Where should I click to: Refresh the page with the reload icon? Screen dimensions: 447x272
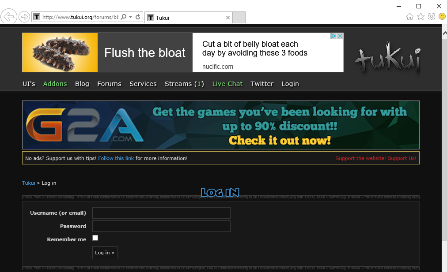click(x=138, y=17)
